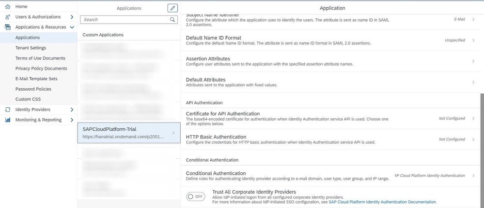The height and width of the screenshot is (208, 484).
Task: Click the Monitoring & Reporting chart icon
Action: (8, 120)
